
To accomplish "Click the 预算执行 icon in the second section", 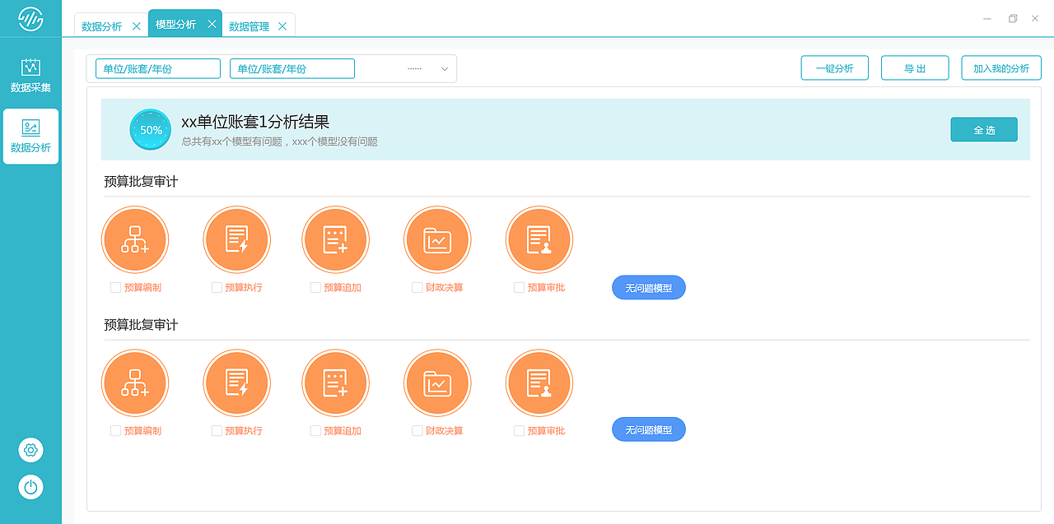I will click(x=237, y=383).
